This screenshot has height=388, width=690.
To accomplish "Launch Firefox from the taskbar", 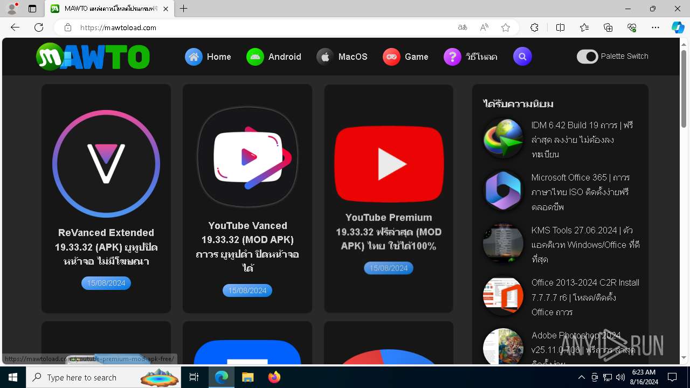I will 274,377.
